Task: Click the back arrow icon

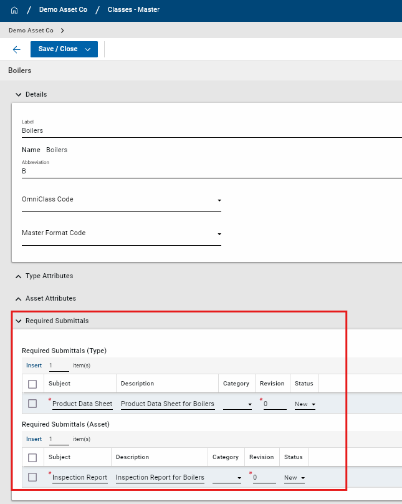Action: coord(17,49)
